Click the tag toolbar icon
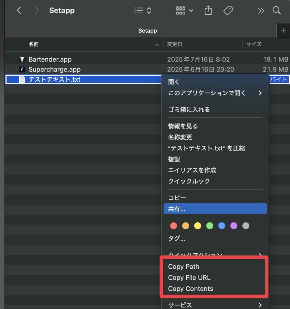The height and width of the screenshot is (309, 290). 228,11
